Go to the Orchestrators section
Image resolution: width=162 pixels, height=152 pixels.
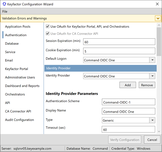(15, 94)
